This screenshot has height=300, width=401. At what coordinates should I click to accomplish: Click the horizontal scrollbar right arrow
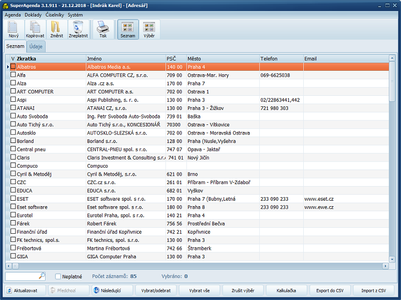point(385,266)
